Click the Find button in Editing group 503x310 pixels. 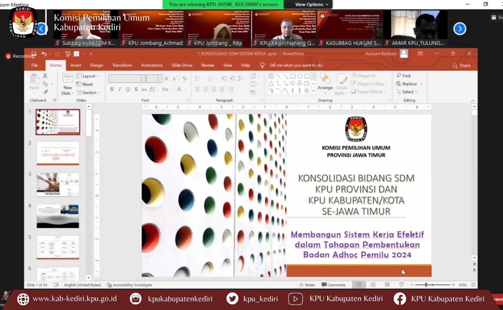click(404, 76)
